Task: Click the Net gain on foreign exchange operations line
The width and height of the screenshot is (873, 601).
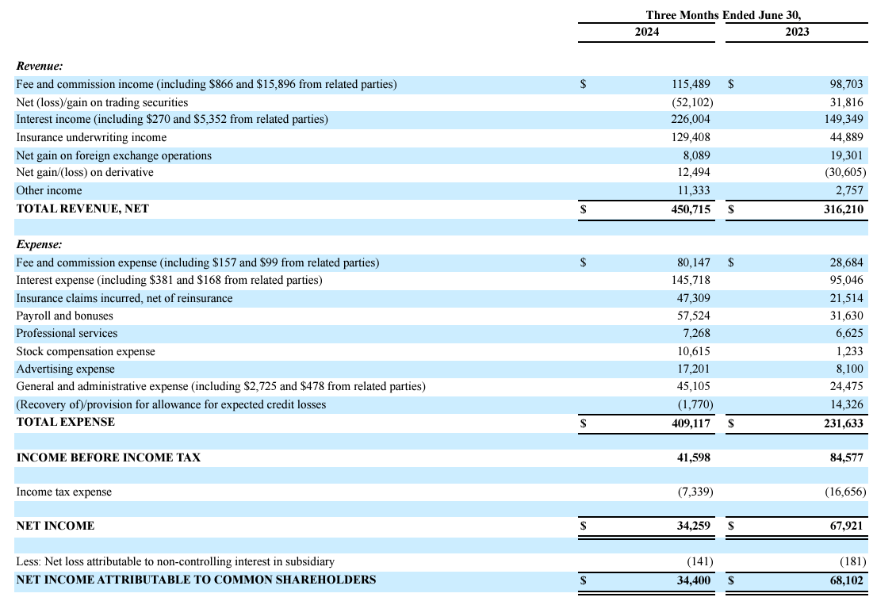Action: (x=111, y=155)
